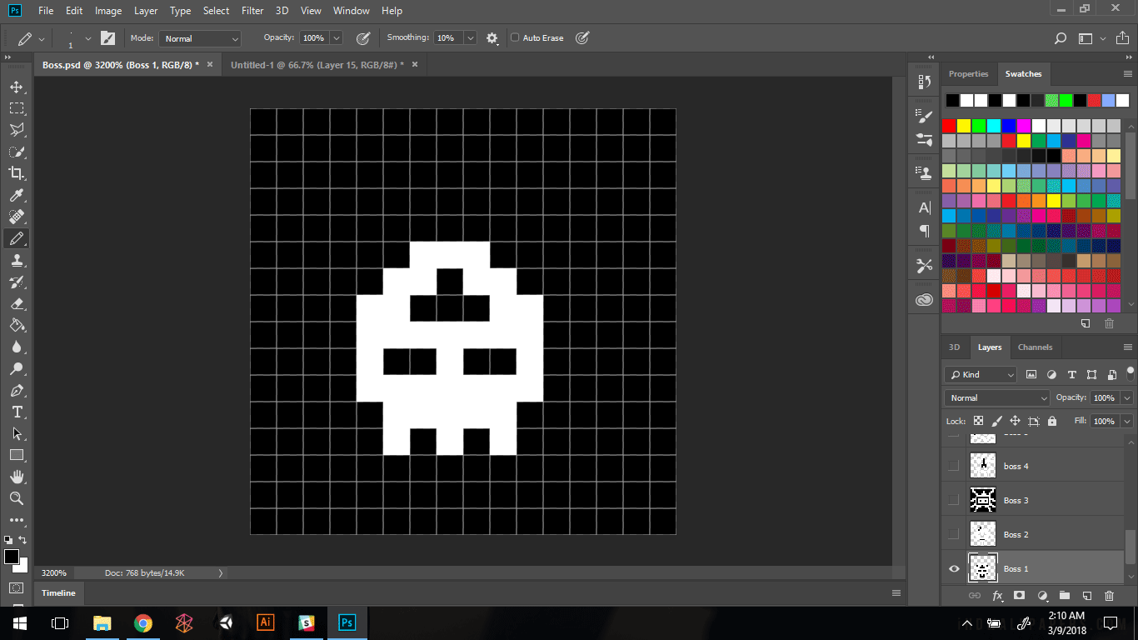
Task: Show the Boss 3 layer
Action: coord(954,500)
